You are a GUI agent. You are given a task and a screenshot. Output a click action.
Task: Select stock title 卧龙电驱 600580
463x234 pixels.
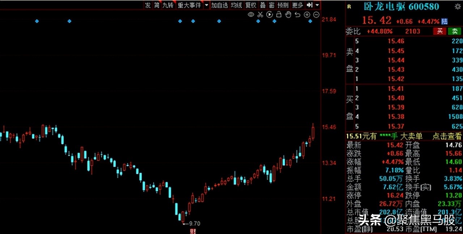point(401,6)
